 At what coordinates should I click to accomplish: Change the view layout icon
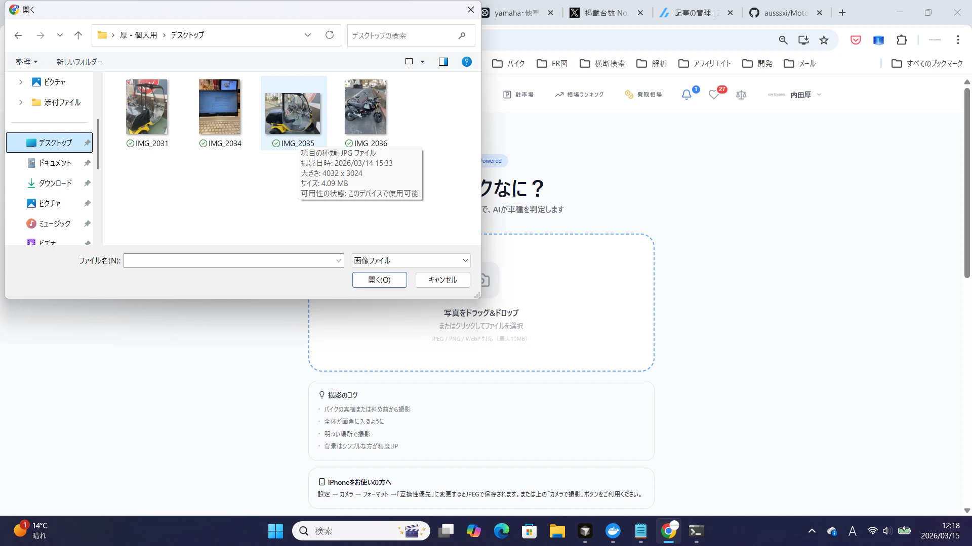(x=409, y=62)
